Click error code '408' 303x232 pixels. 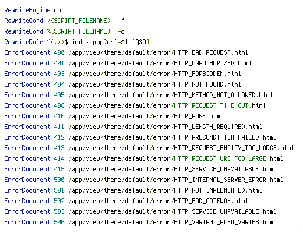pyautogui.click(x=59, y=105)
